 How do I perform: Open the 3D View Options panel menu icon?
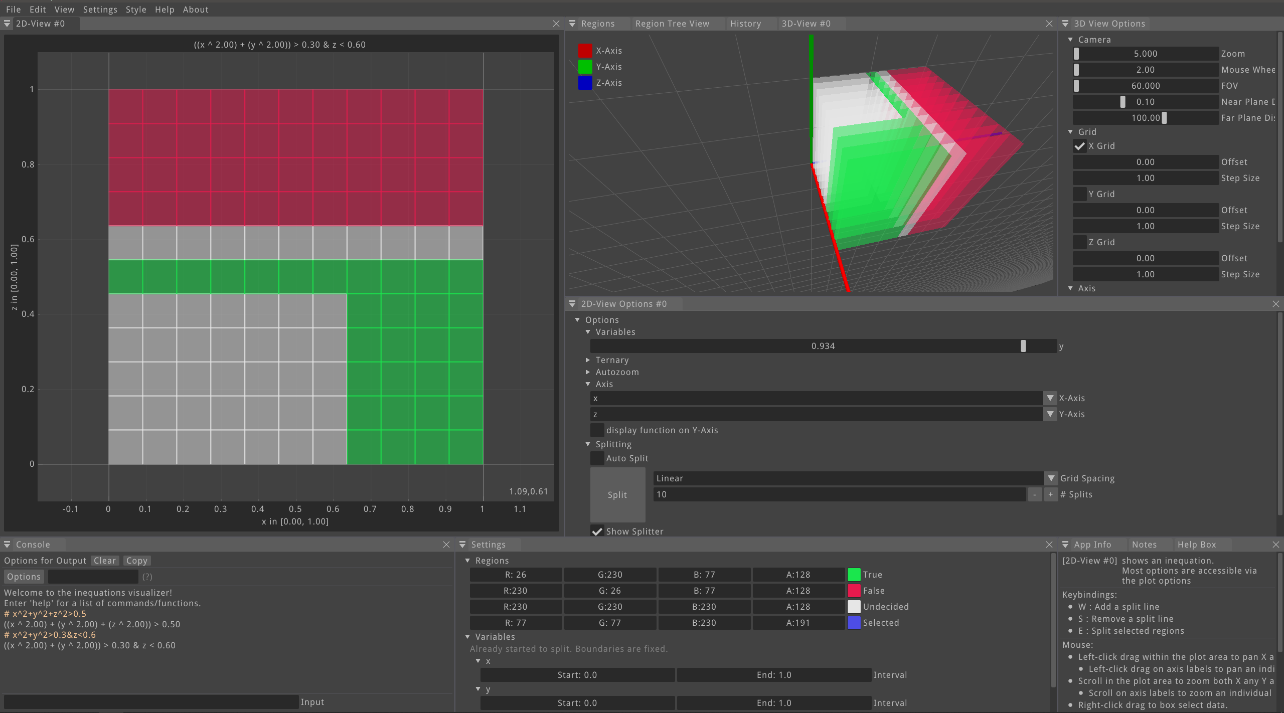(1065, 24)
